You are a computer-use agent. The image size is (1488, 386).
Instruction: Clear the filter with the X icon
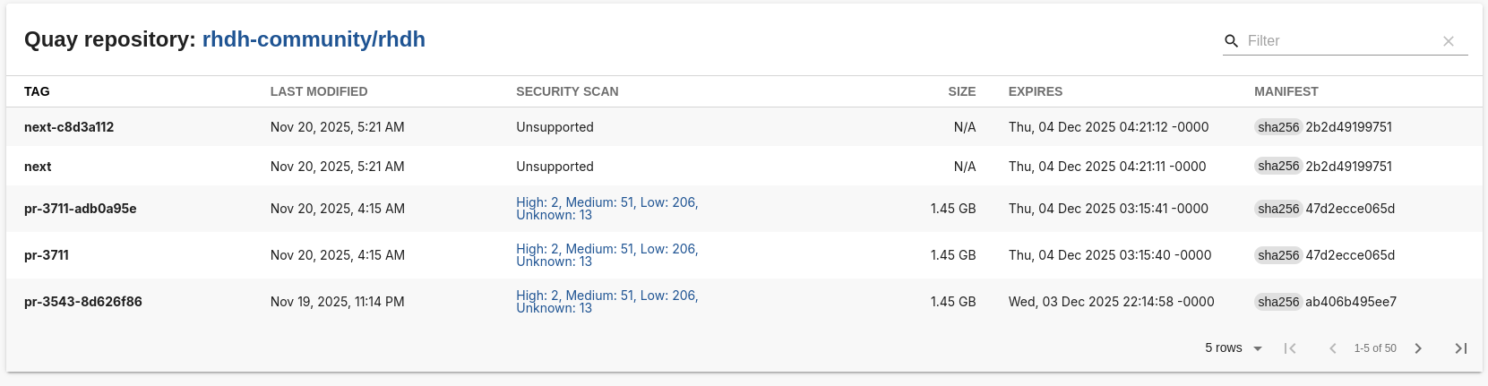[x=1449, y=41]
